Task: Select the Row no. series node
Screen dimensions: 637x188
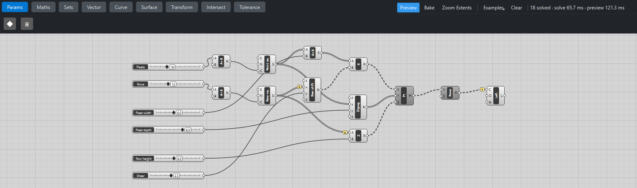Action: click(267, 96)
